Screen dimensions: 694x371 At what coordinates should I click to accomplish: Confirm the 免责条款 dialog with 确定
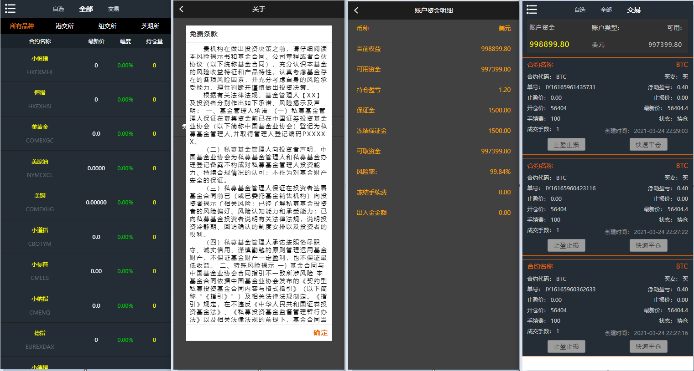click(320, 333)
